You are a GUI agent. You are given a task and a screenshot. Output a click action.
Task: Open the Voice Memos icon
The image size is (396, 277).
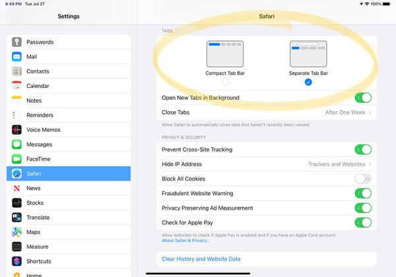16,130
